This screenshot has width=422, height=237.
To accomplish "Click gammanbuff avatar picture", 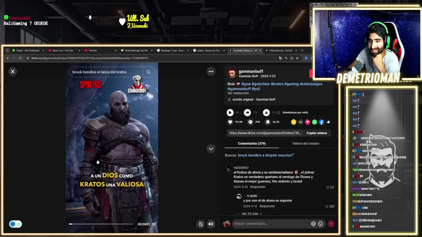I will coord(232,73).
